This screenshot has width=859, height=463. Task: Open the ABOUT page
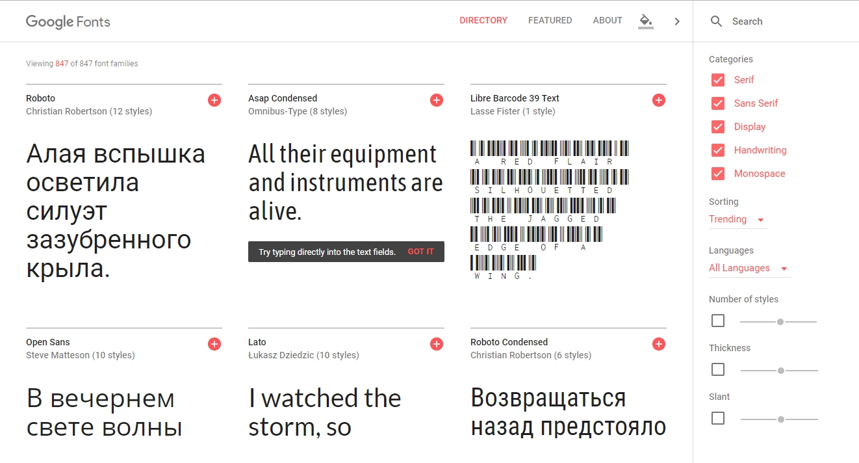click(607, 20)
